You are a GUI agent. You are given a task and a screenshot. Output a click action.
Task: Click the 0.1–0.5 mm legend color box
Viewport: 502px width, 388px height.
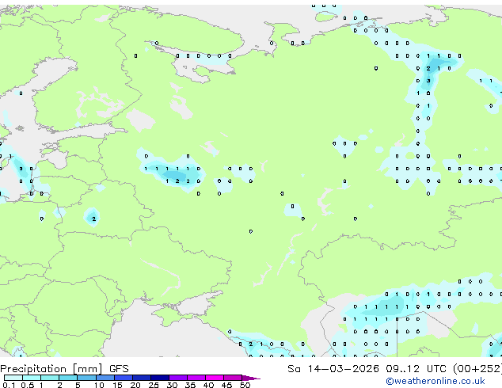pyautogui.click(x=13, y=378)
